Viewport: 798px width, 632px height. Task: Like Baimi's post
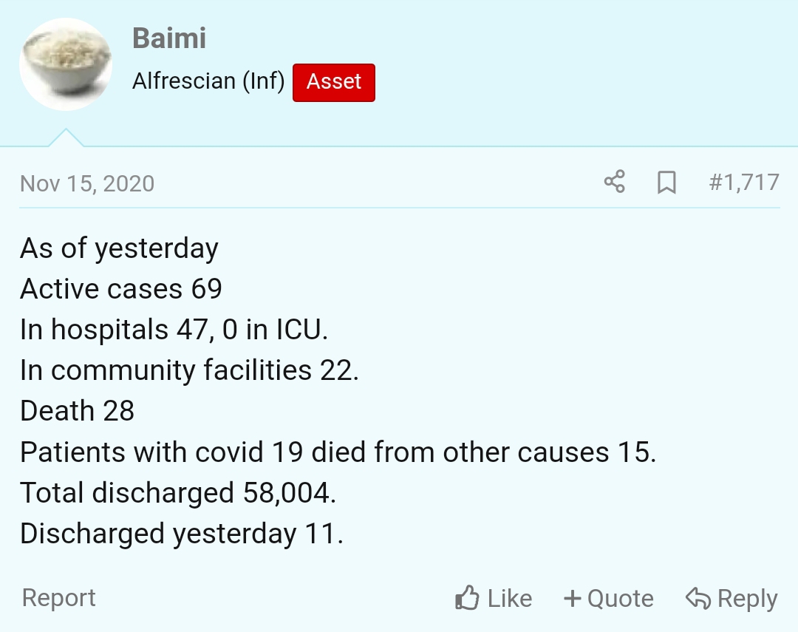(x=494, y=598)
